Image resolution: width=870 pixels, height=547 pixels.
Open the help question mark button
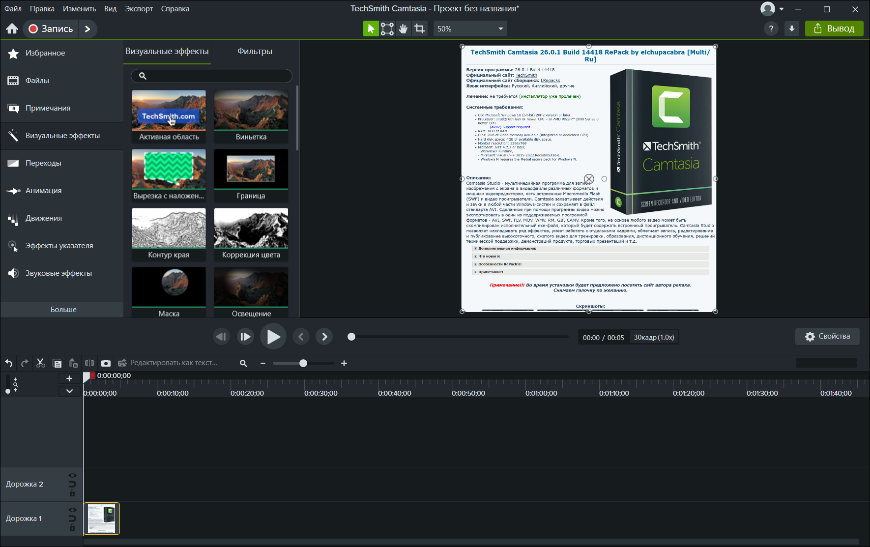click(x=771, y=29)
